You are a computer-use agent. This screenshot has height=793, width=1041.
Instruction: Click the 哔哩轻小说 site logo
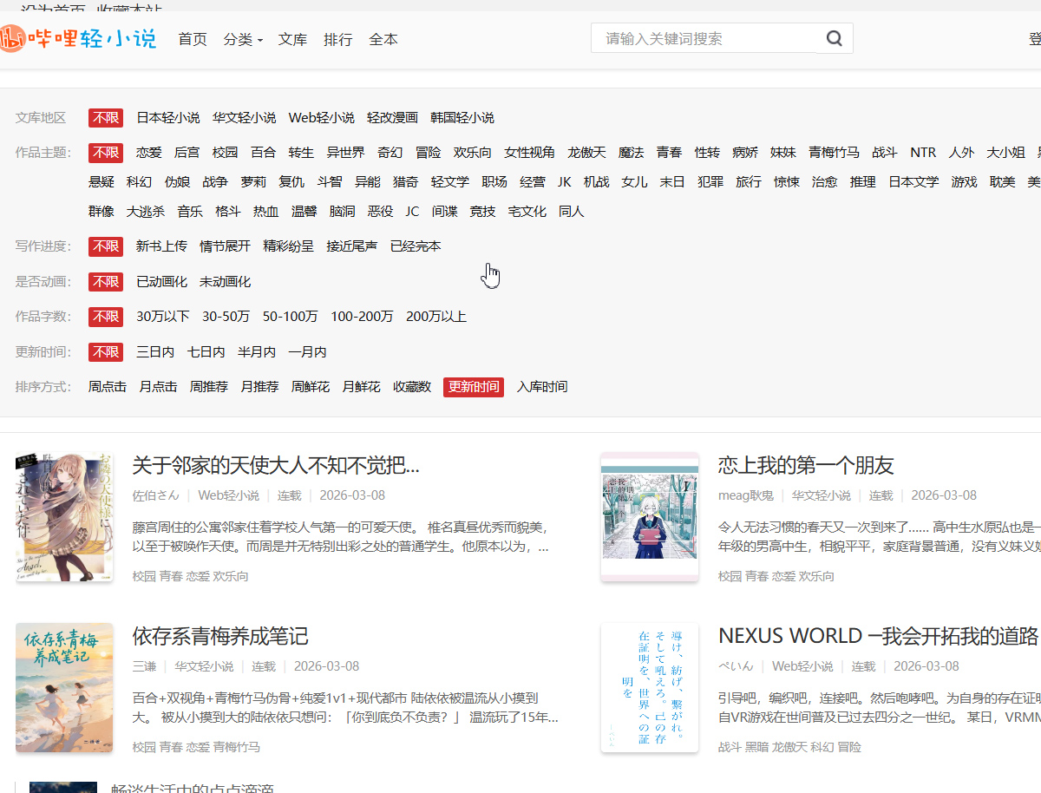click(78, 38)
